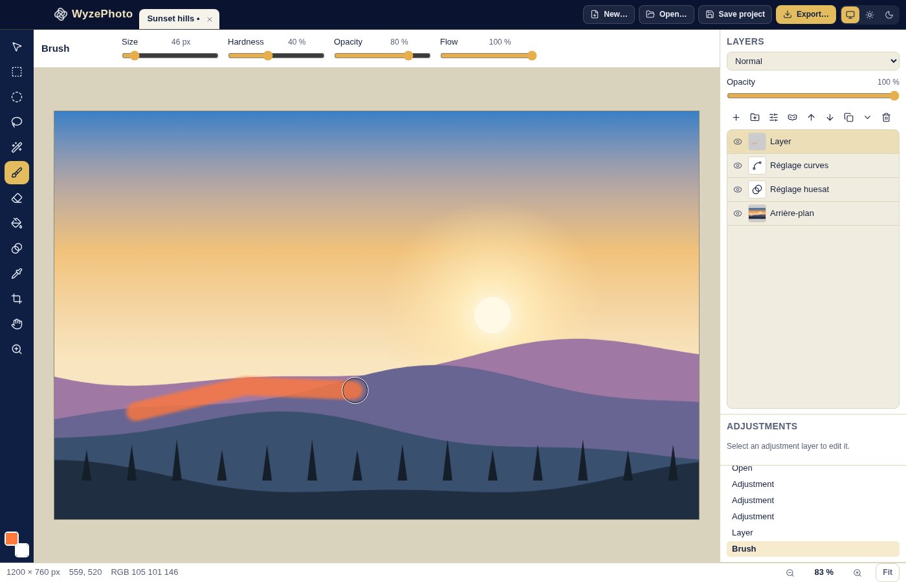Select the Elliptical Marquee tool

click(17, 97)
